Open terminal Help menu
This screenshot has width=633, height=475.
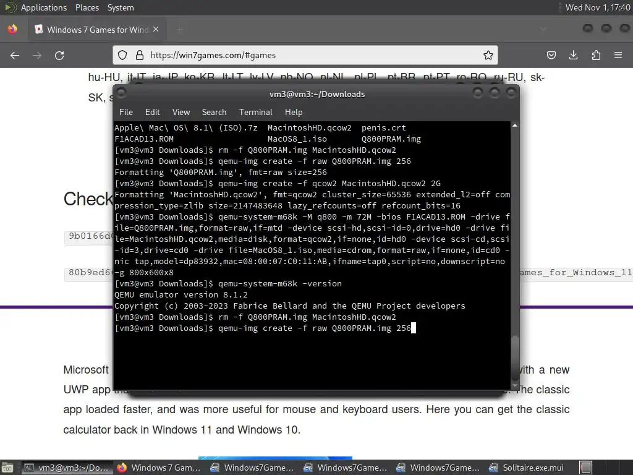coord(294,113)
